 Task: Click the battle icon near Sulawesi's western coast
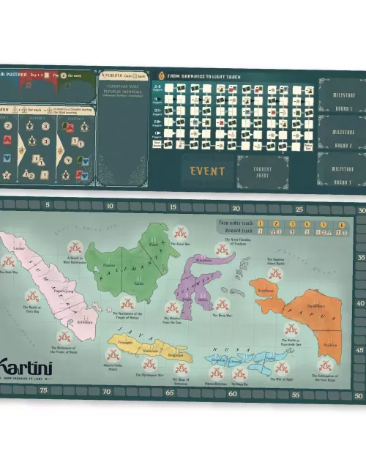click(x=172, y=308)
